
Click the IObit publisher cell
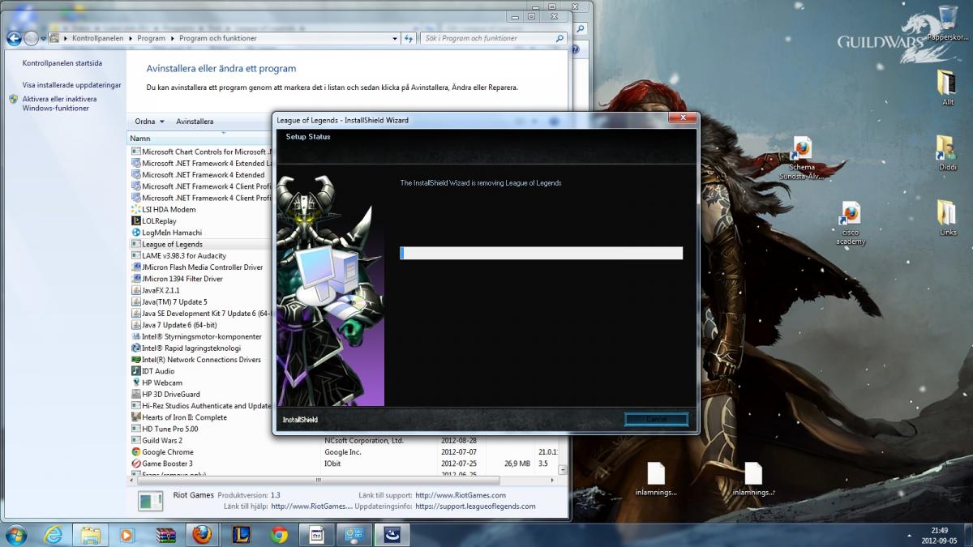[x=332, y=464]
